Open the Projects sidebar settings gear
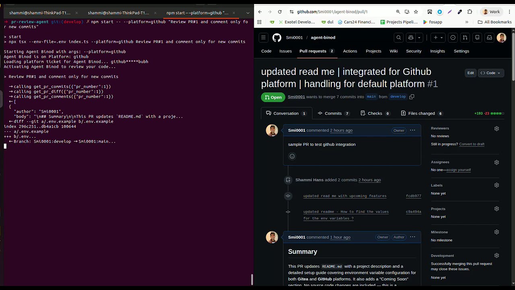515x290 pixels. (496, 209)
